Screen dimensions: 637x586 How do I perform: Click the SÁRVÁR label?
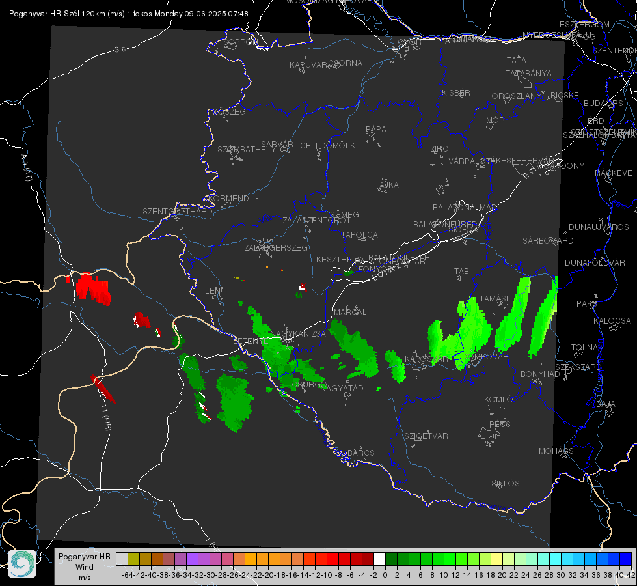point(277,145)
